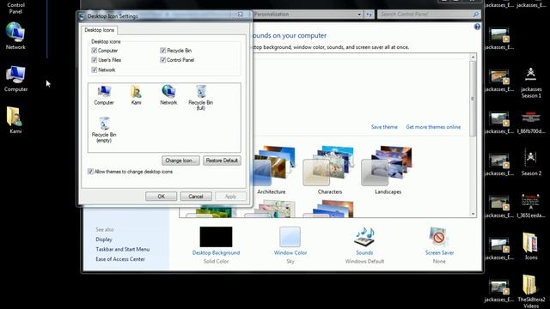
Task: Click the Kami folder on the desktop
Action: (x=15, y=120)
